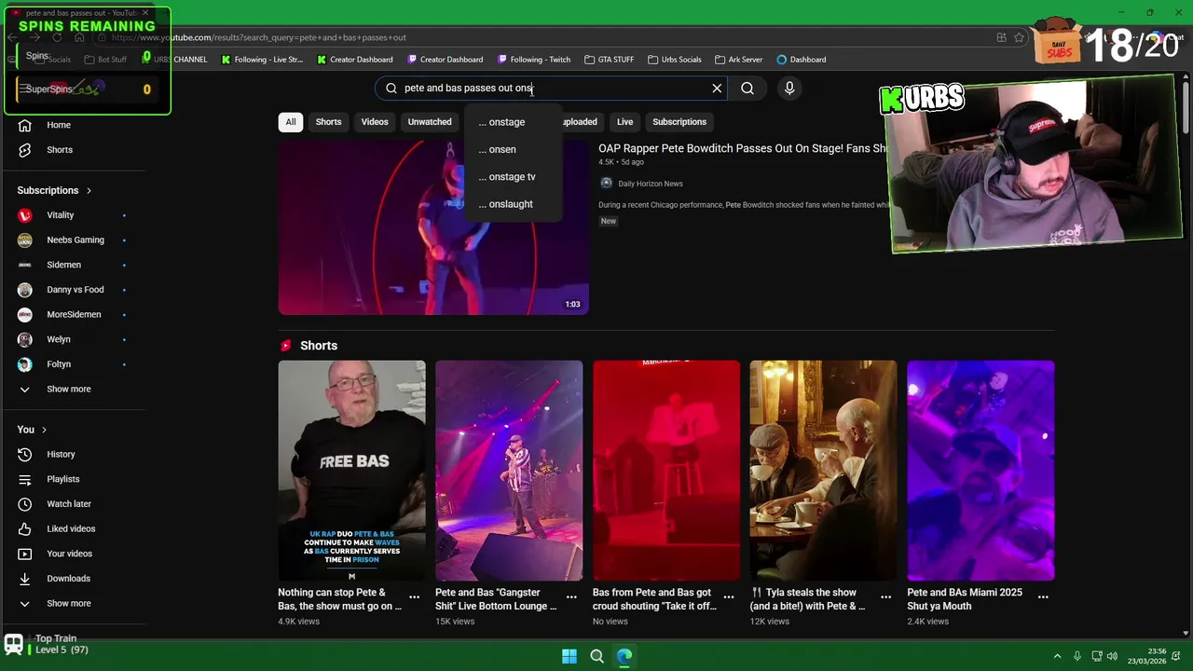Open OAP Rapper Pete Bowditch video title
The width and height of the screenshot is (1193, 671).
pos(742,148)
